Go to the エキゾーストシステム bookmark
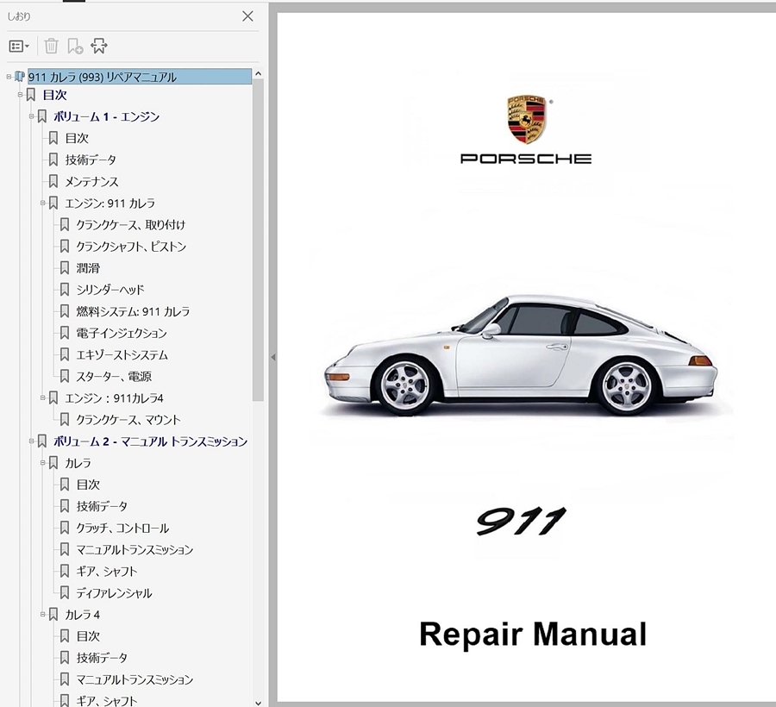This screenshot has height=707, width=776. tap(122, 354)
